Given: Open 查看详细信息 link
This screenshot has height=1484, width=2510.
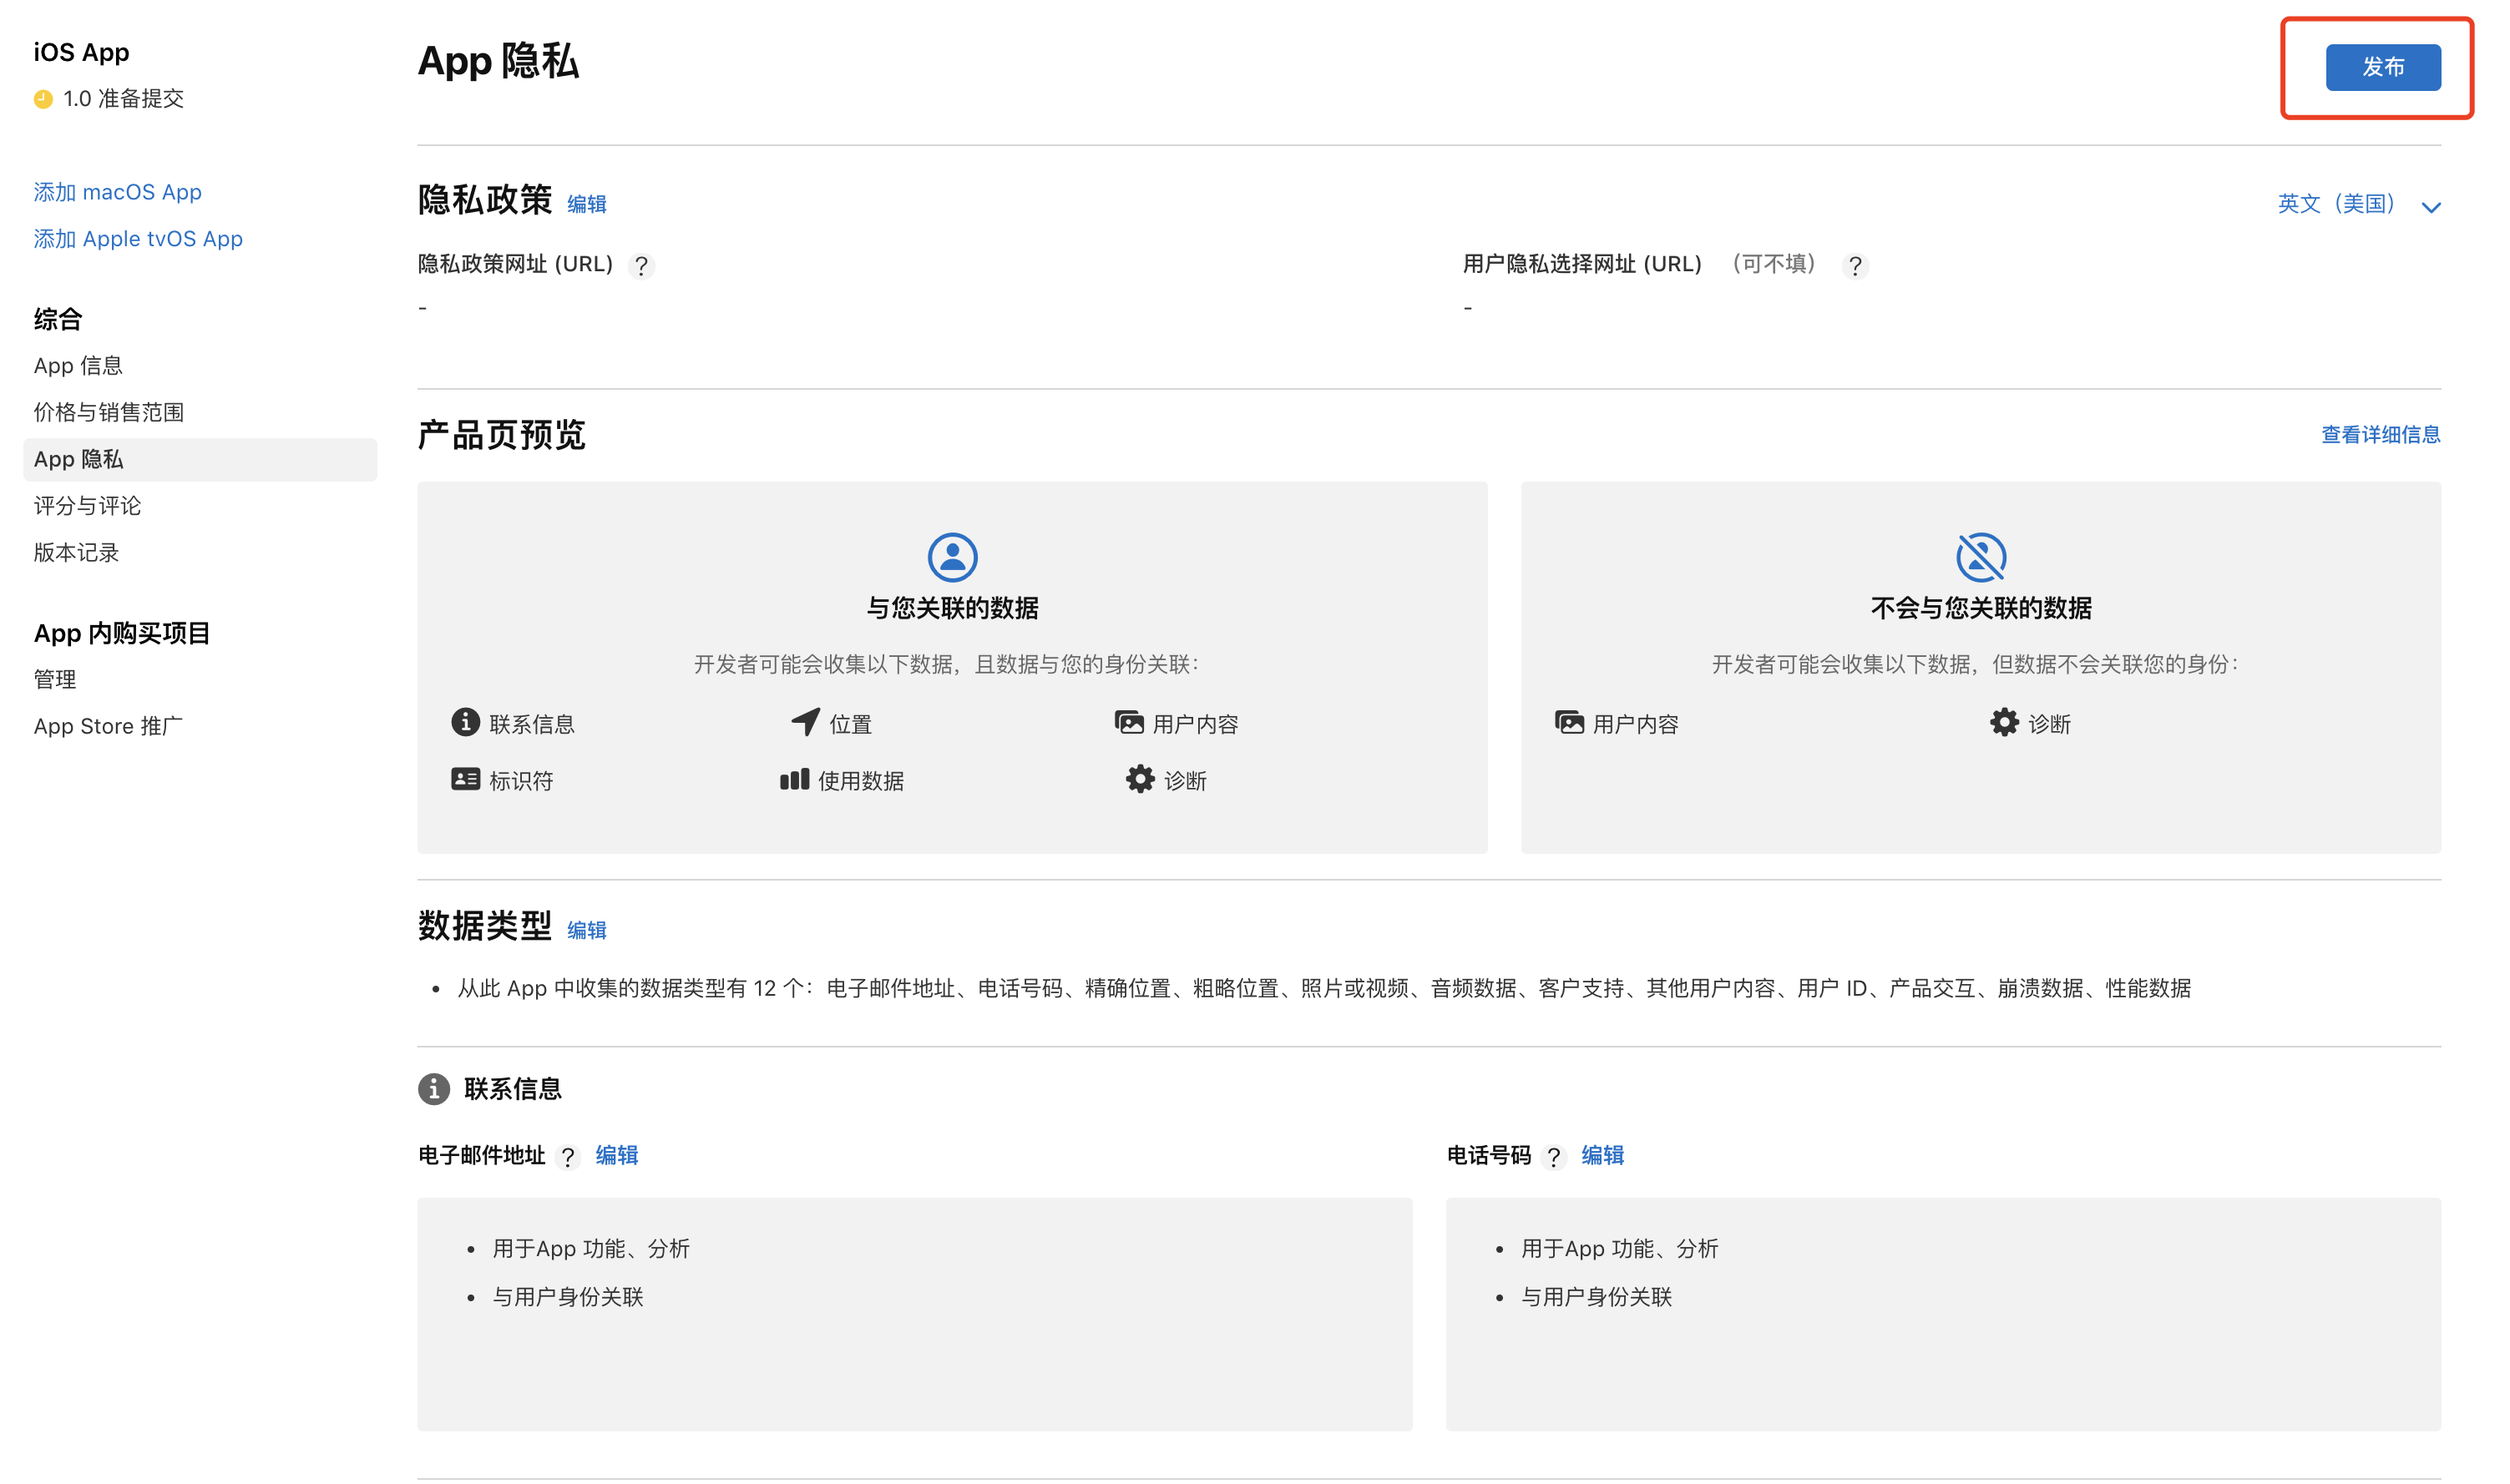Looking at the screenshot, I should [x=2380, y=434].
